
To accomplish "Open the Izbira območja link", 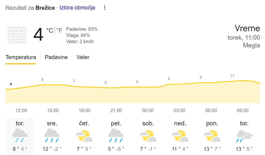I will coord(77,7).
